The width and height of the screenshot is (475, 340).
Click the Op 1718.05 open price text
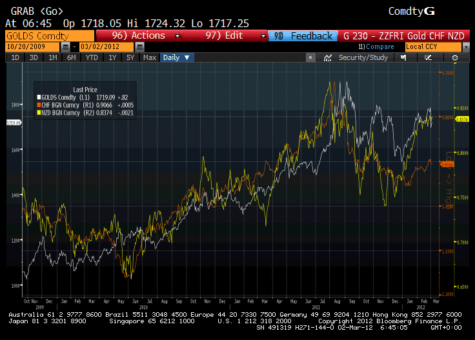pos(92,23)
